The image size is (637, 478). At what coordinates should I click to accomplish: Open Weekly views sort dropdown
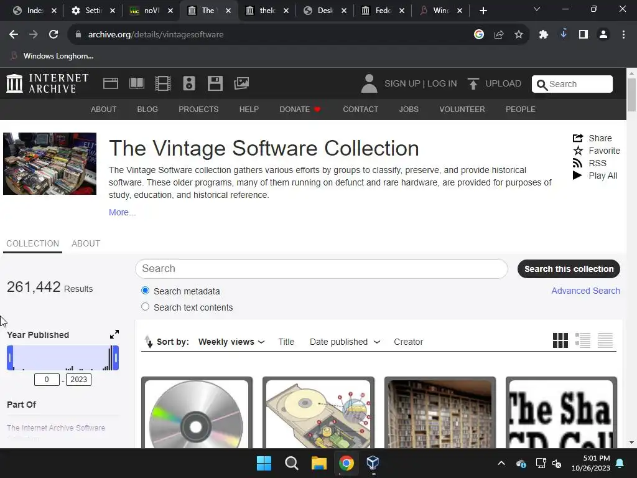pos(231,342)
